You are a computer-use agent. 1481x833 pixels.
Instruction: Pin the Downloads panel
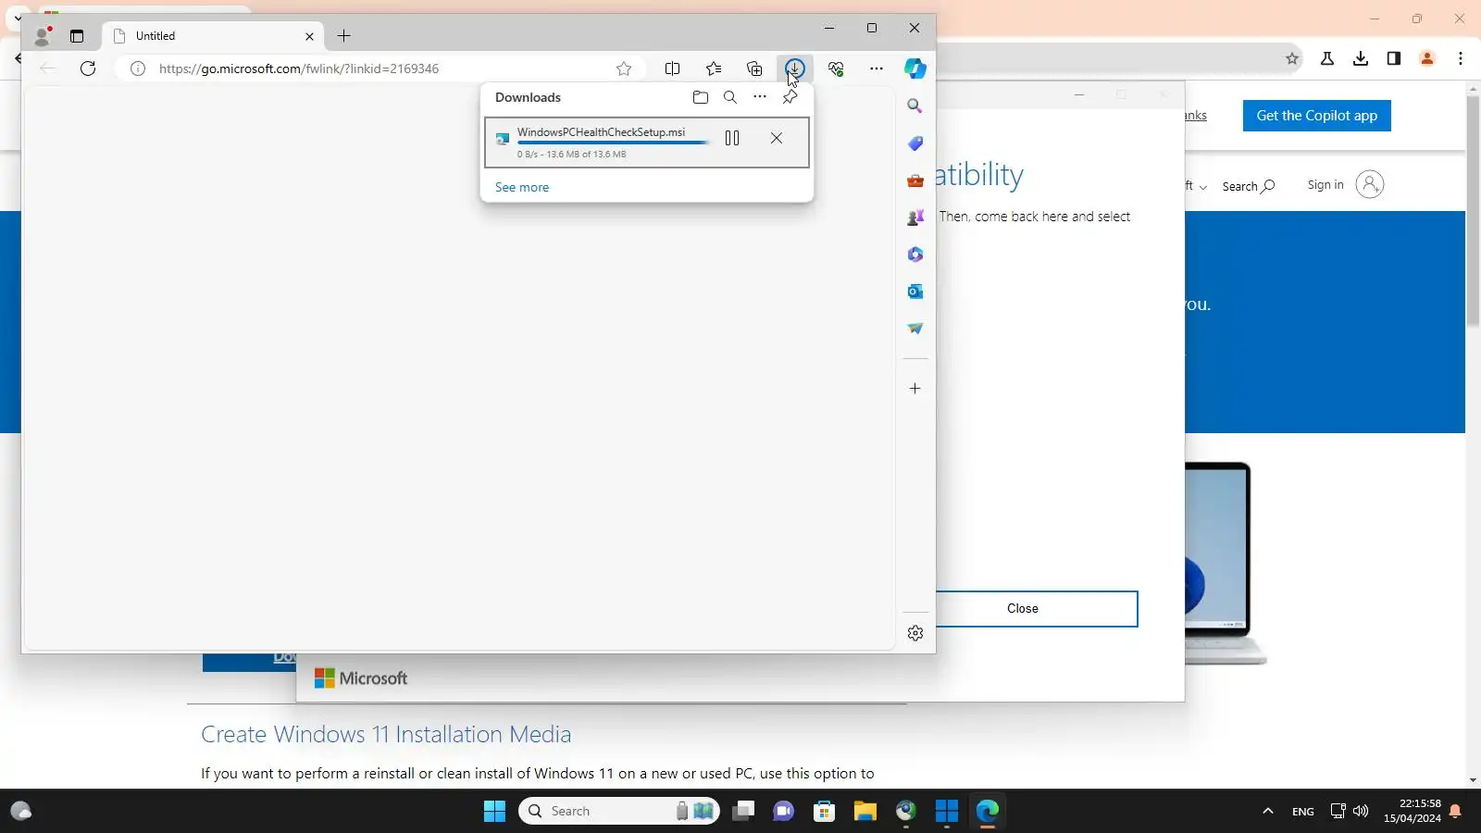click(x=790, y=97)
